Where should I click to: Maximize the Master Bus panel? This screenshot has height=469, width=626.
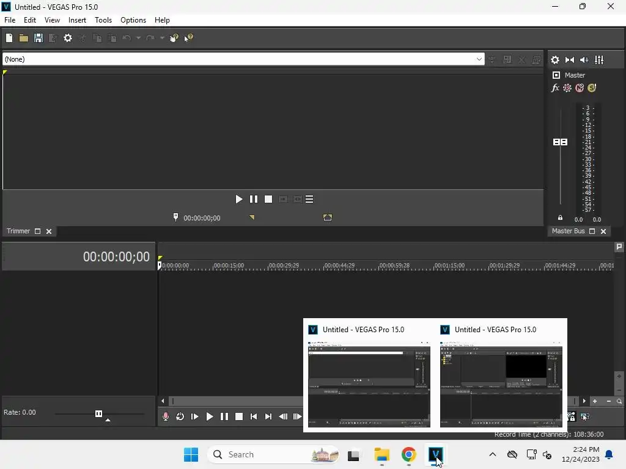click(592, 231)
